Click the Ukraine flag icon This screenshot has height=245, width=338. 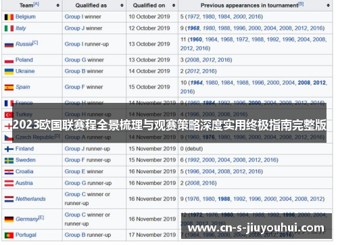(x=9, y=72)
